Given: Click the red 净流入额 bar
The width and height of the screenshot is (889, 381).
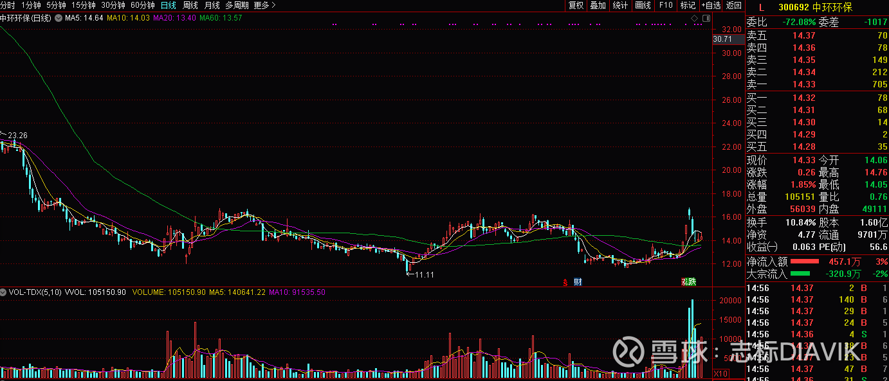Looking at the screenshot, I should tap(804, 261).
